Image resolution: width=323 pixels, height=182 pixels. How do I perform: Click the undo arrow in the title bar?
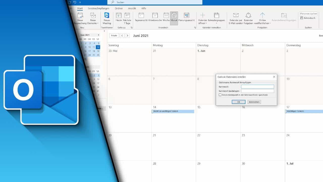point(75,2)
